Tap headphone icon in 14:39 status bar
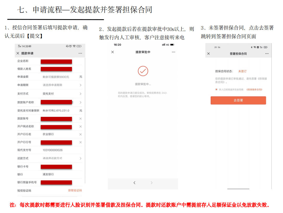This screenshot has height=213, width=283. (67, 46)
